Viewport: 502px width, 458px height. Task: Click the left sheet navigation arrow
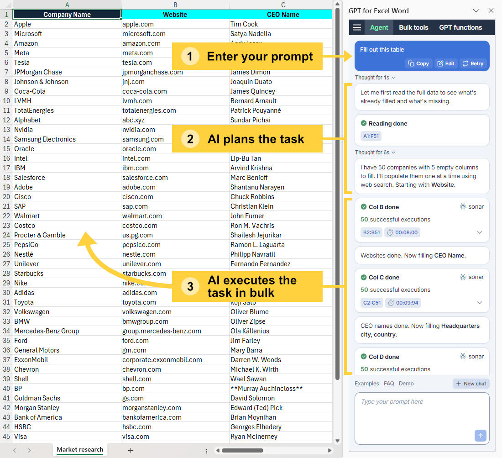click(x=14, y=450)
